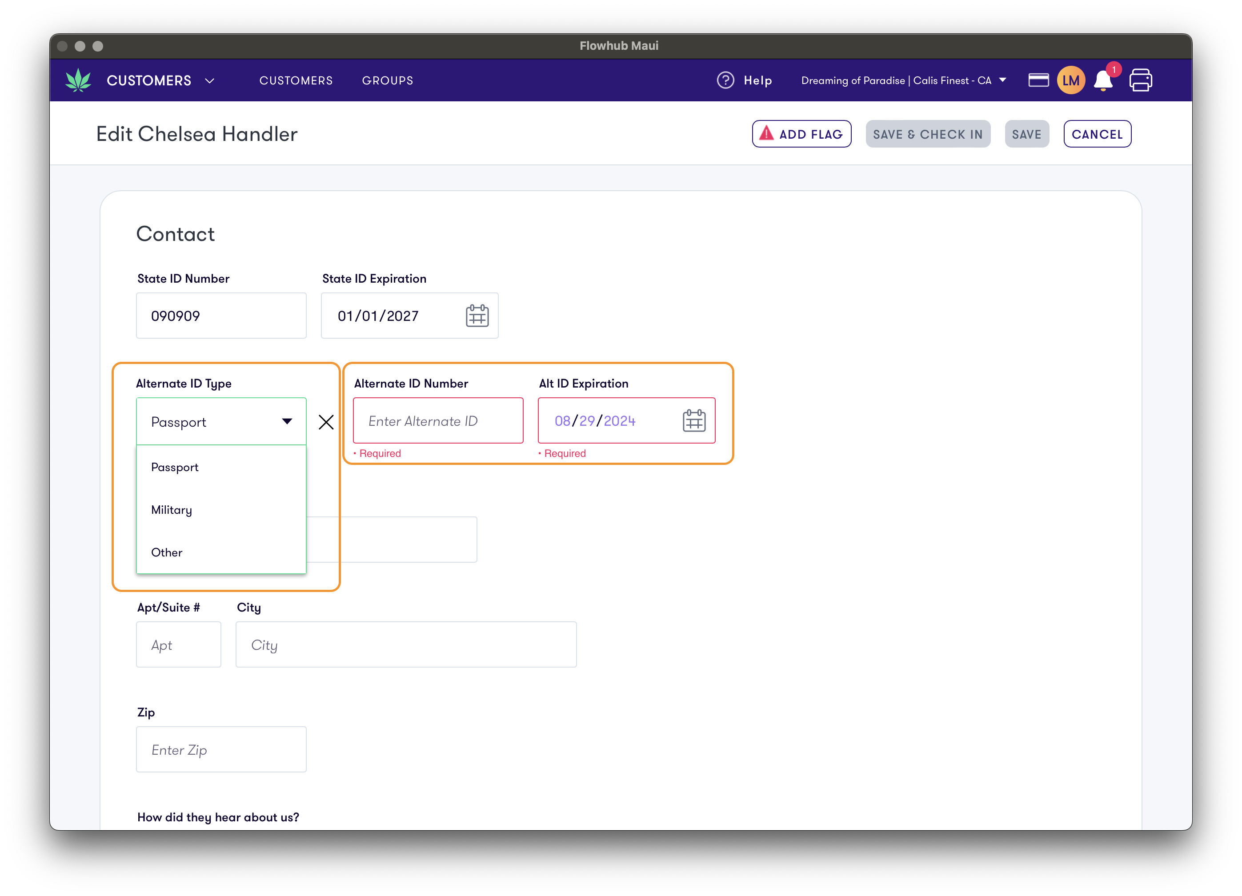The width and height of the screenshot is (1242, 896).
Task: Click the Help link text
Action: tap(757, 80)
